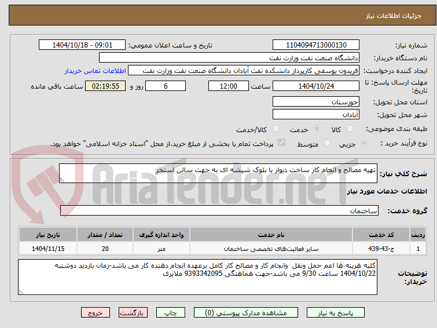Click the بازگشت back button
This screenshot has width=437, height=328.
point(133,313)
